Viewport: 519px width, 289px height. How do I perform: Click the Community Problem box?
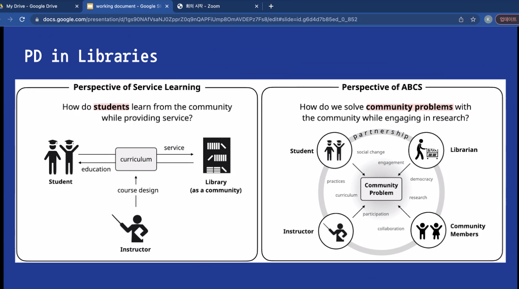click(x=381, y=189)
